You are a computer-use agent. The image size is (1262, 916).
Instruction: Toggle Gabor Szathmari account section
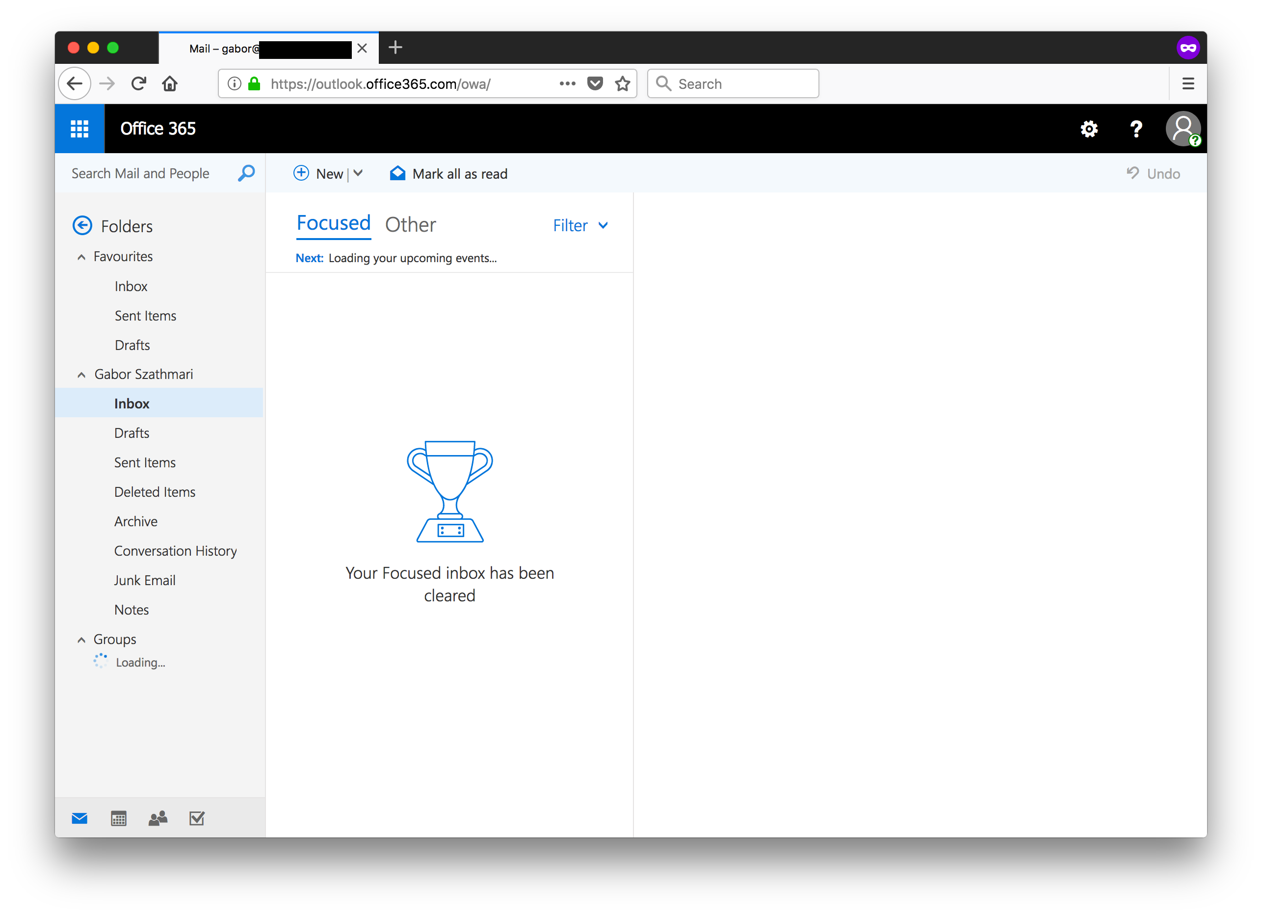pos(81,374)
